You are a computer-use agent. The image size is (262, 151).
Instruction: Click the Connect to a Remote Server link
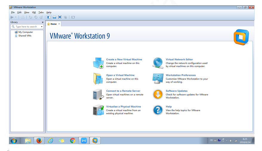coord(123,91)
